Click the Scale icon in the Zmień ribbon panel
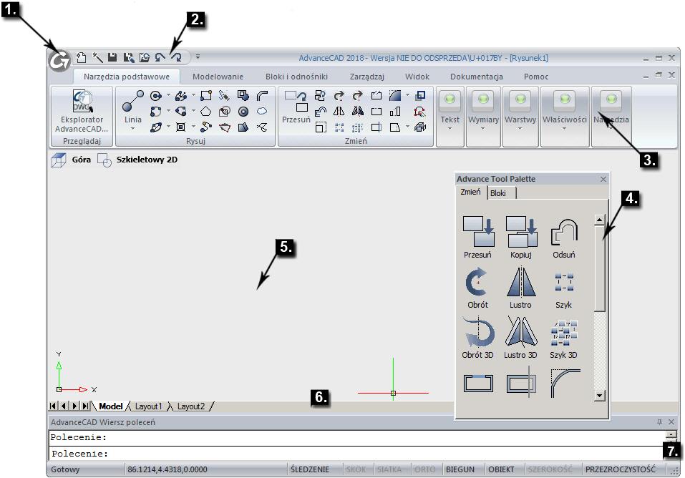 click(321, 127)
